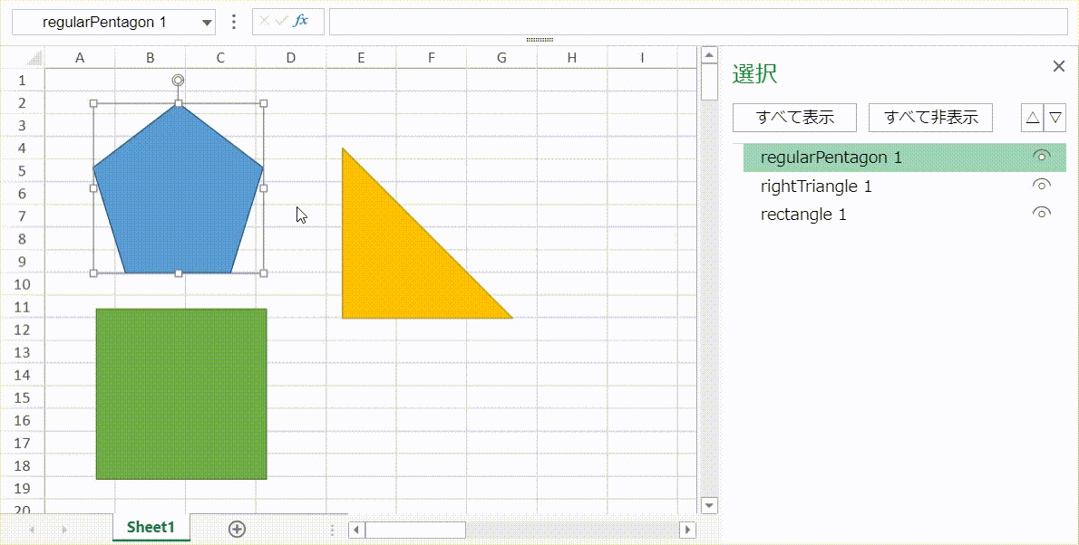Switch to the Sheet1 tab
This screenshot has width=1079, height=545.
click(x=151, y=527)
